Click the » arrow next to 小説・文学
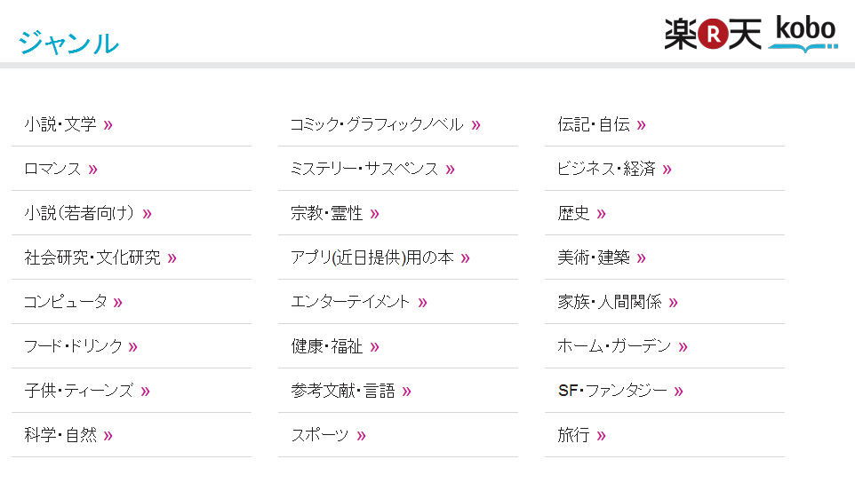The width and height of the screenshot is (855, 483). [108, 125]
